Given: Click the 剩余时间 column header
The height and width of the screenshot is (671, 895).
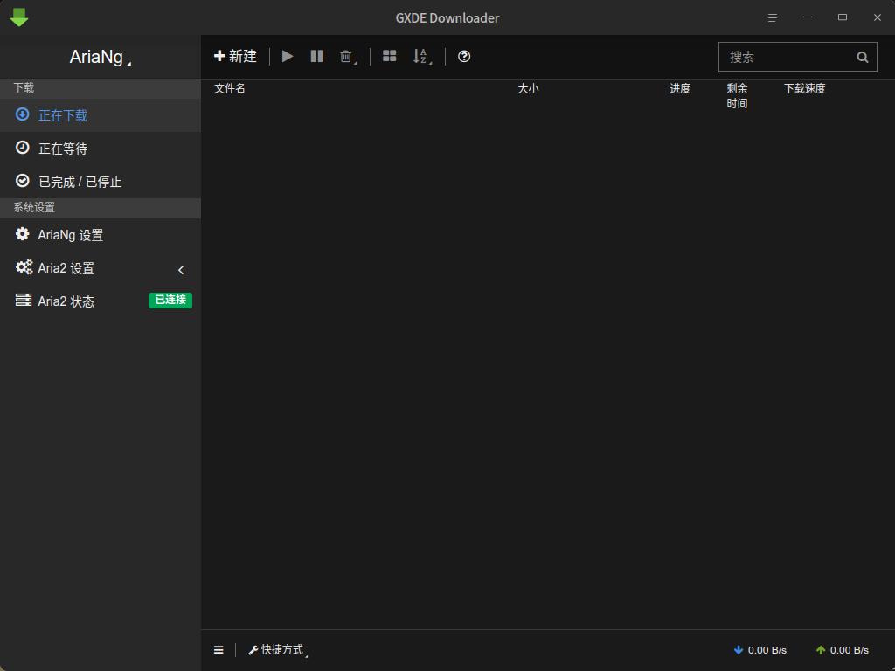Looking at the screenshot, I should tap(737, 96).
